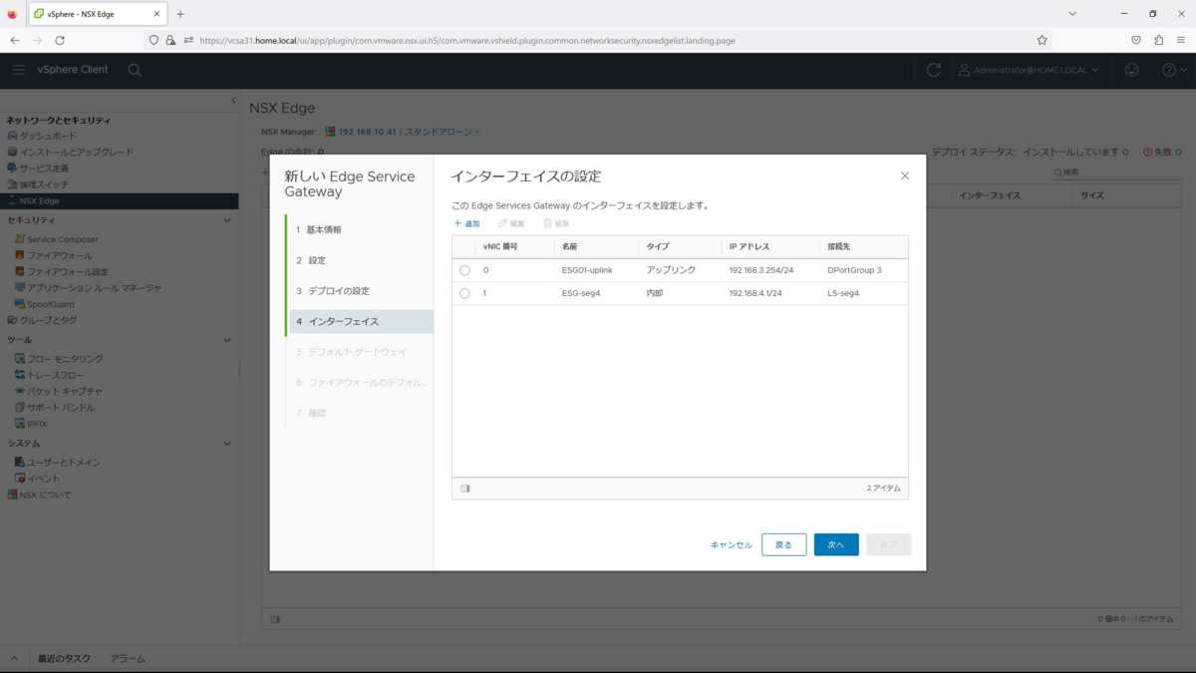Click 192.168.4.1/24 IP address cell
This screenshot has width=1196, height=673.
click(x=755, y=294)
